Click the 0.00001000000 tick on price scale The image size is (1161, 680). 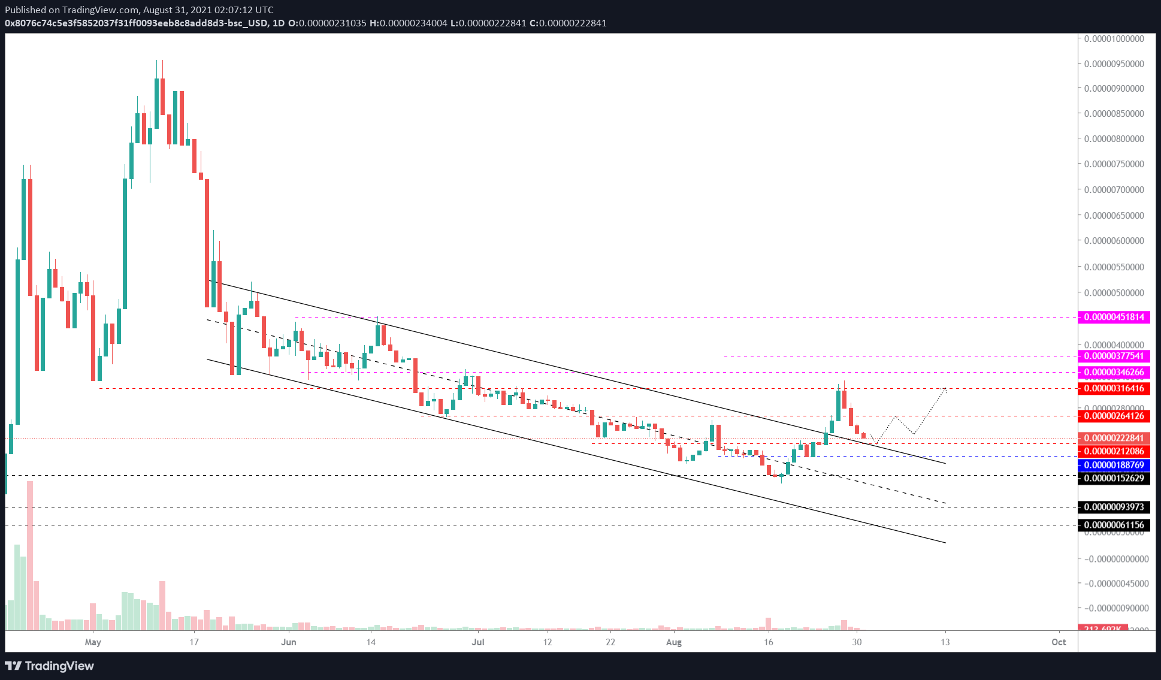click(1113, 38)
